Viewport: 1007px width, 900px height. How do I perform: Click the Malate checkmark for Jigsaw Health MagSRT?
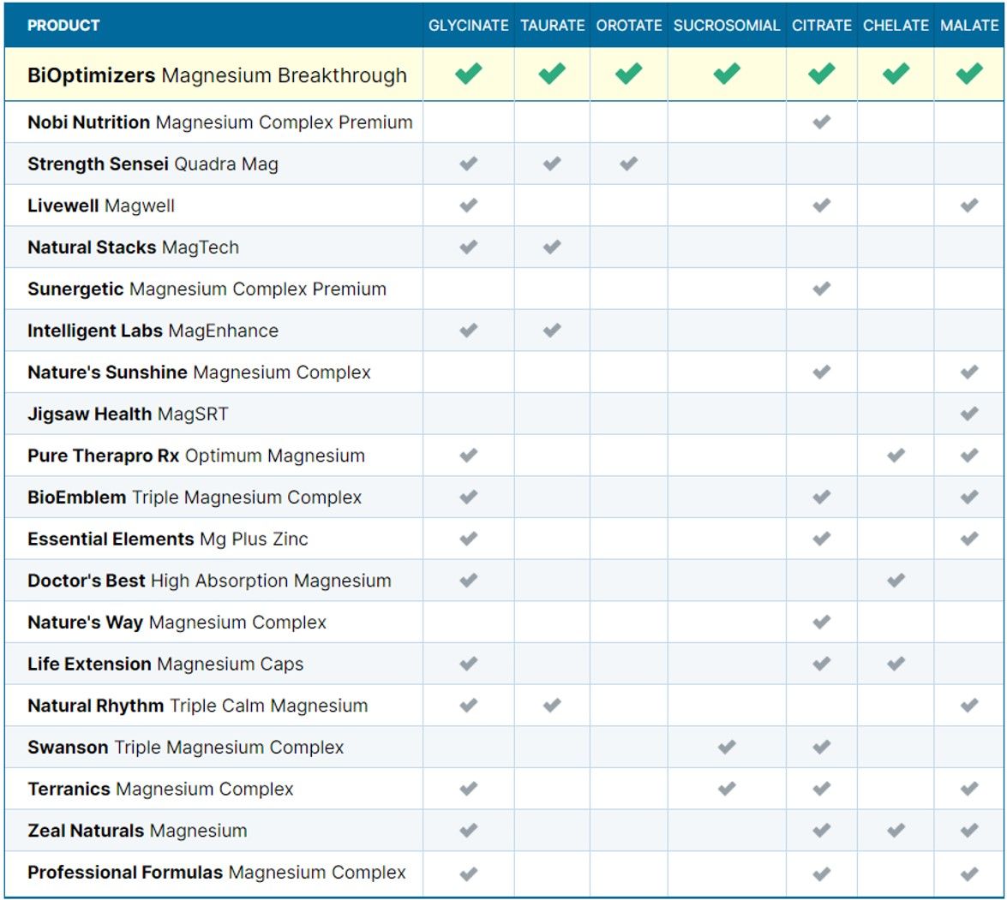pos(969,414)
